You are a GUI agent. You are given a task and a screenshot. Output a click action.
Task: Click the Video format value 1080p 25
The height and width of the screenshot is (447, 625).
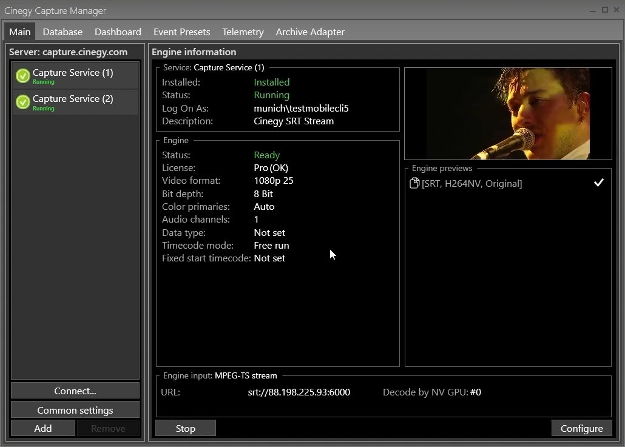point(274,181)
